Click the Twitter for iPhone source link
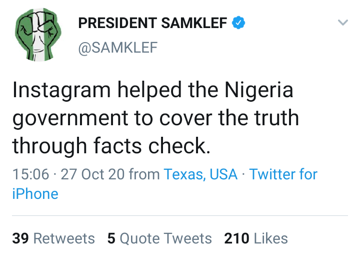The height and width of the screenshot is (258, 360). pos(283,174)
